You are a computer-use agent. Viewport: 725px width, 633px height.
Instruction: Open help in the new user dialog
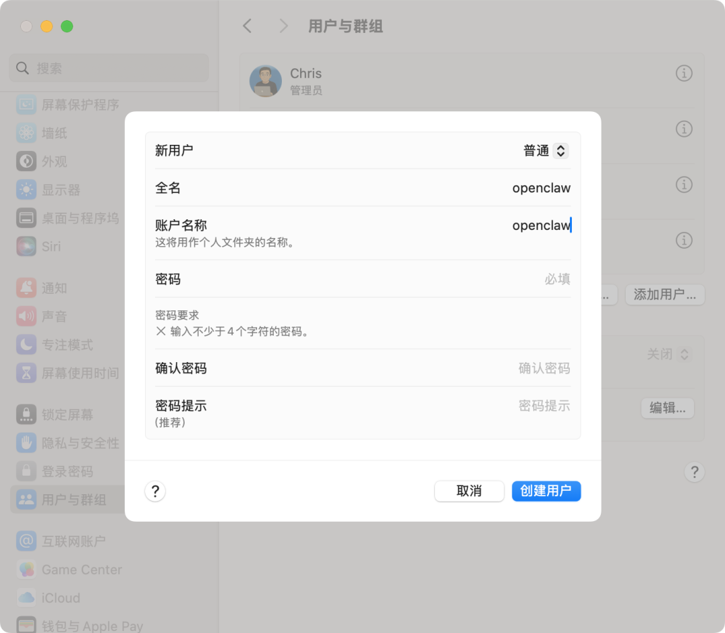155,492
